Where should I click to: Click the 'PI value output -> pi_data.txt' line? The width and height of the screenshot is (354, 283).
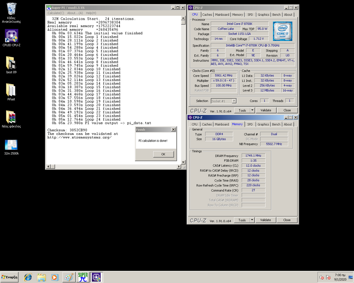tap(101, 123)
